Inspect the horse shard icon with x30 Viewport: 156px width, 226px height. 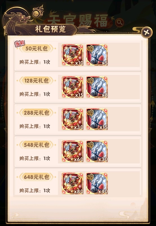pyautogui.click(x=97, y=151)
